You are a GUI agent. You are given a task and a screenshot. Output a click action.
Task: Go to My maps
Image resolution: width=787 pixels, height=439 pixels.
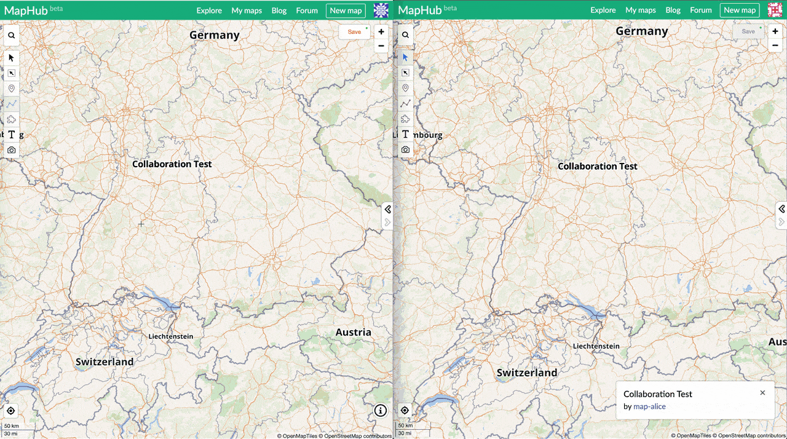point(247,10)
